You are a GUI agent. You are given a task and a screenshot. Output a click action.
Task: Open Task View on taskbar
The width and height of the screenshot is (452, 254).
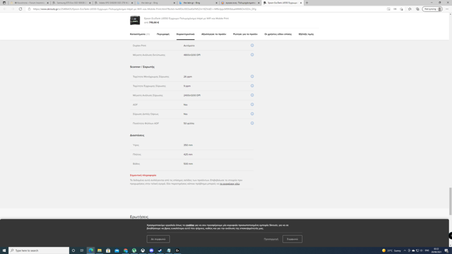82,251
